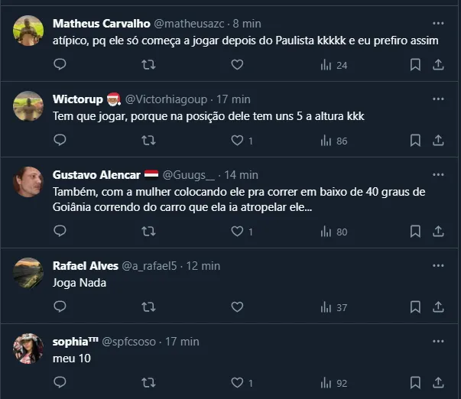
Task: Open more options on Rafael Alves's tweet
Action: 438,265
